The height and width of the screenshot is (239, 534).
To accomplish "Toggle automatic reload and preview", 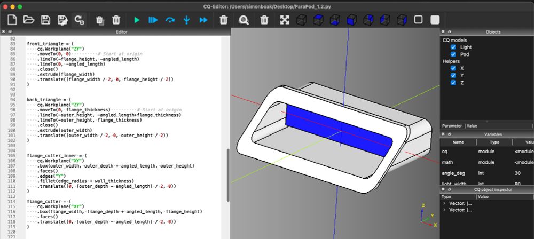I will (80, 20).
